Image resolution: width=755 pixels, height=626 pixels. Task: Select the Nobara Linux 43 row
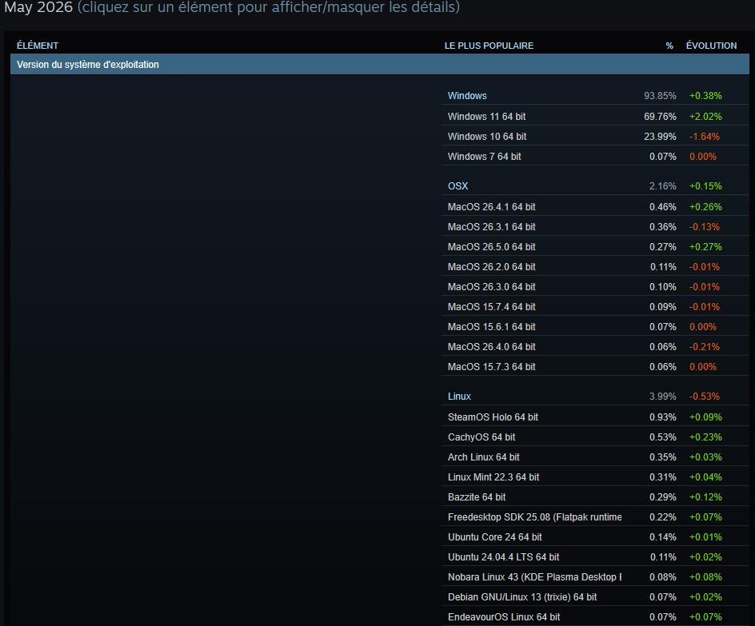pyautogui.click(x=595, y=577)
